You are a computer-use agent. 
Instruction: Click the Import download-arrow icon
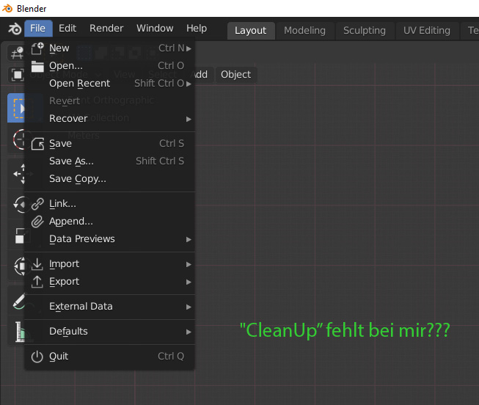click(x=37, y=264)
